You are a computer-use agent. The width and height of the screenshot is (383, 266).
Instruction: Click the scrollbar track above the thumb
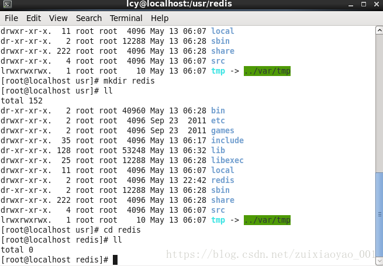tap(379, 102)
